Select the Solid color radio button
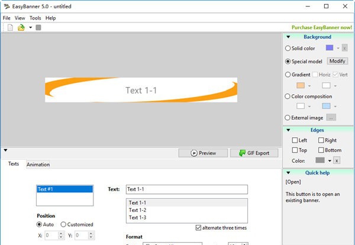Image resolution: width=355 pixels, height=245 pixels. point(288,48)
